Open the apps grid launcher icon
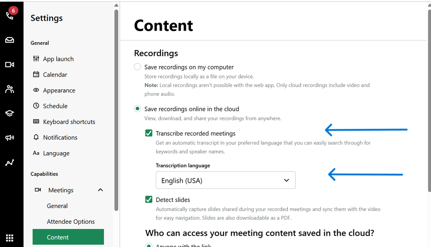Viewport: 431px width, 247px height. pos(9,238)
